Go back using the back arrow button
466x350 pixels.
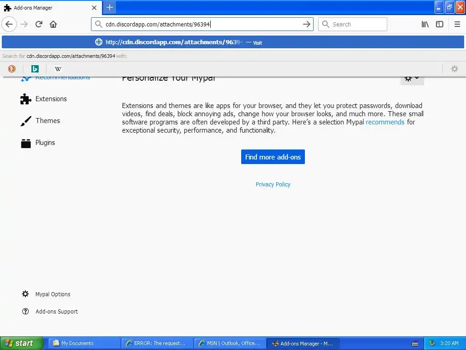click(x=9, y=24)
